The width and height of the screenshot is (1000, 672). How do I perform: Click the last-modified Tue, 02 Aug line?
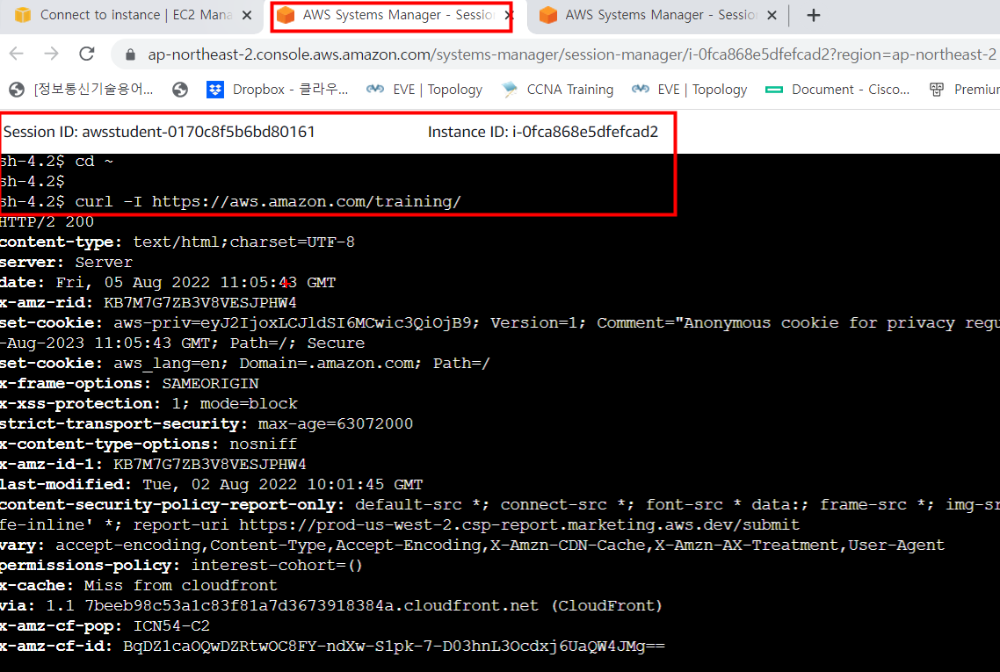(x=211, y=485)
